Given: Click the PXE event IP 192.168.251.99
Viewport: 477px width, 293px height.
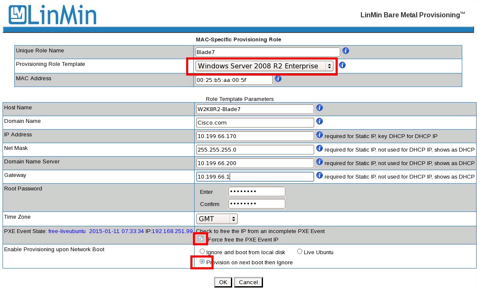Looking at the screenshot, I should point(172,231).
